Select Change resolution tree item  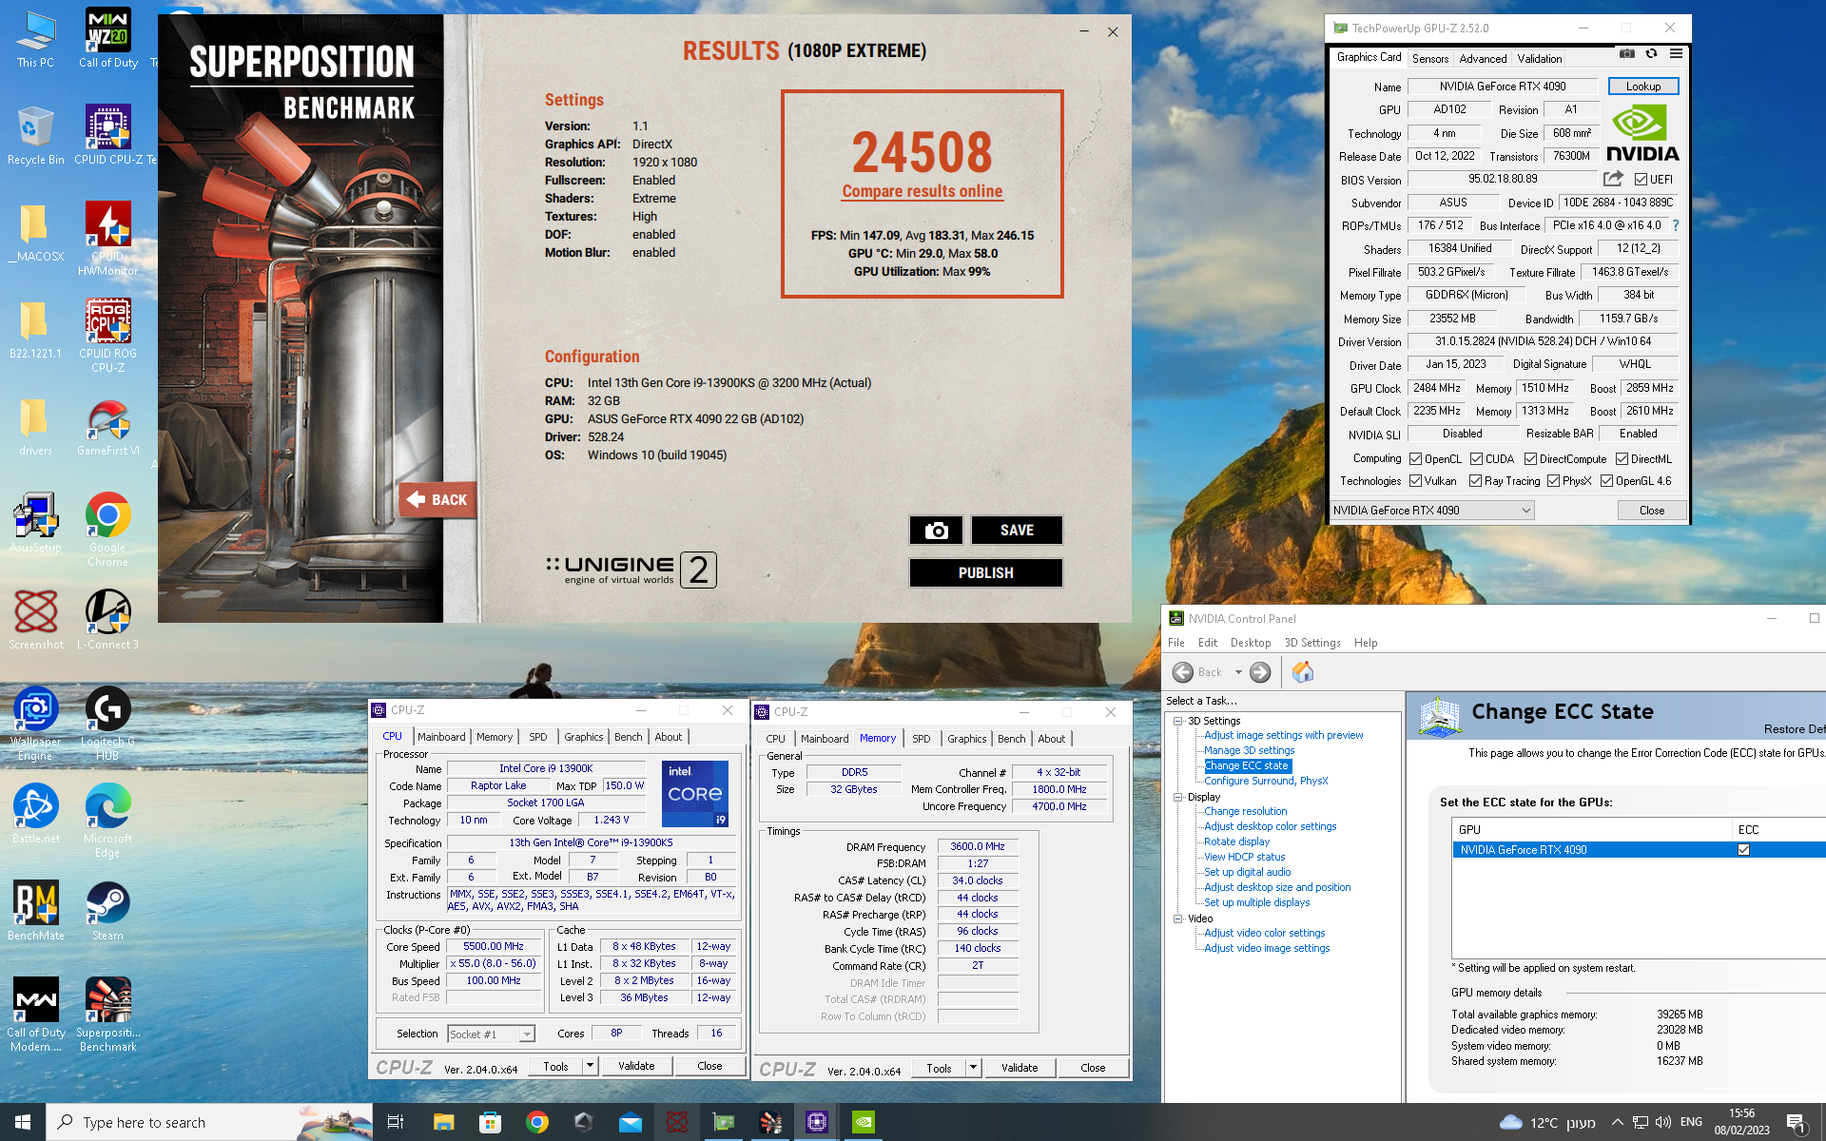1245,811
